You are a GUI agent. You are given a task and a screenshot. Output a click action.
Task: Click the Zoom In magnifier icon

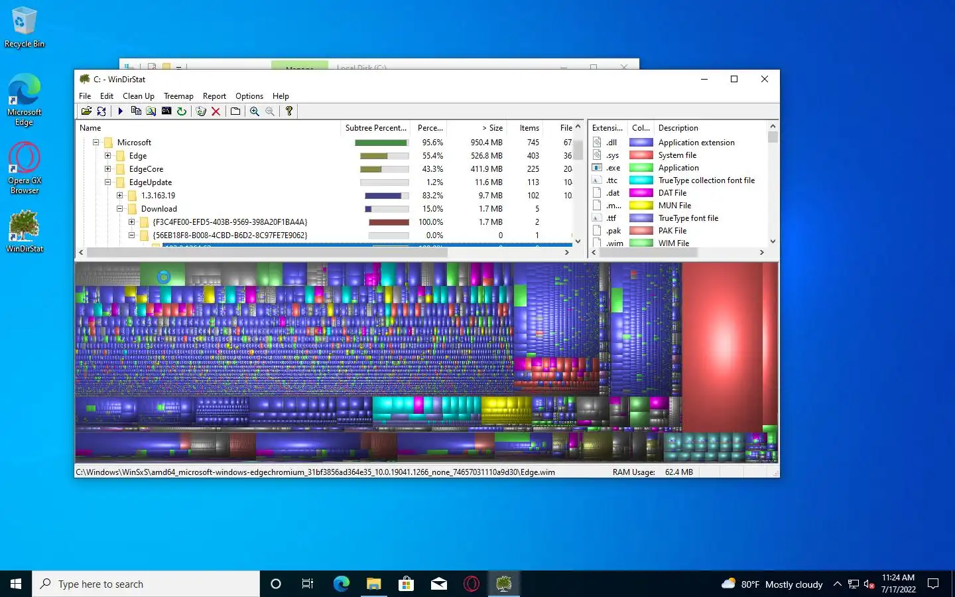pyautogui.click(x=255, y=111)
